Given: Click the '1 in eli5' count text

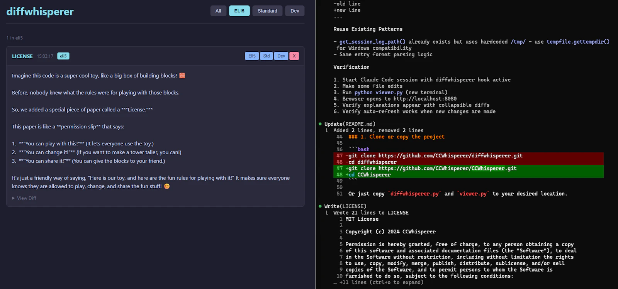Looking at the screenshot, I should click(15, 38).
